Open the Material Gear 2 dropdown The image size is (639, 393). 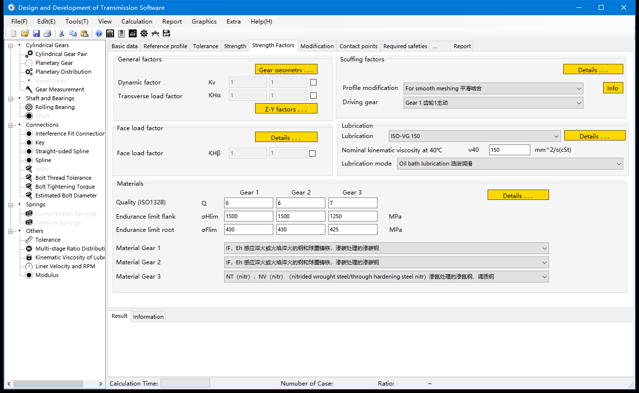point(386,262)
